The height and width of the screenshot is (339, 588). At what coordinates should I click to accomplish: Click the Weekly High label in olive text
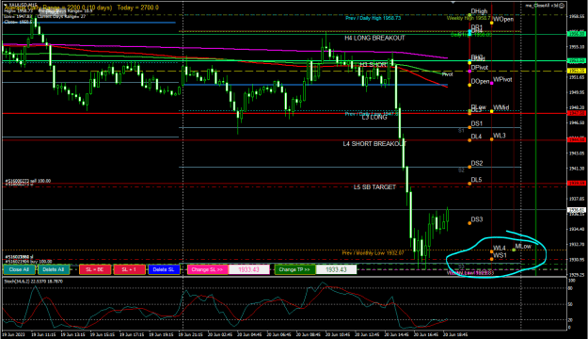[x=469, y=18]
